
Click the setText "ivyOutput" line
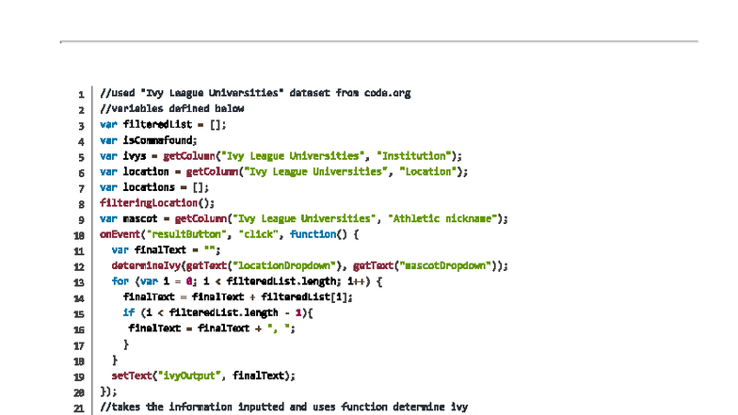[203, 375]
